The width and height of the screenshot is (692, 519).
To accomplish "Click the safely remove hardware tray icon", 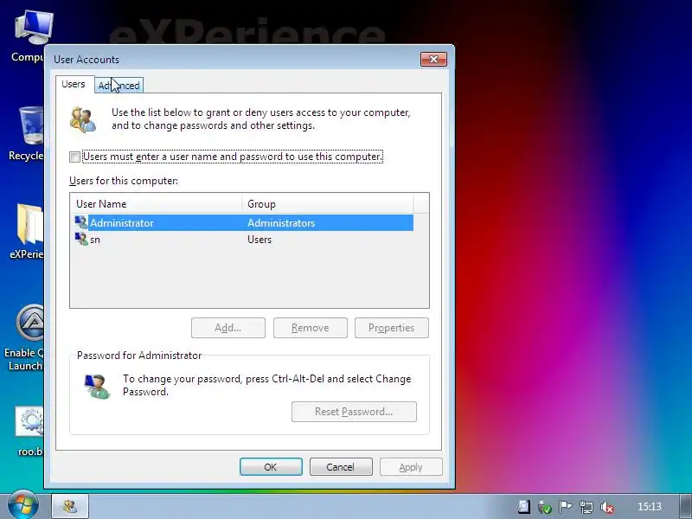I will pyautogui.click(x=545, y=507).
